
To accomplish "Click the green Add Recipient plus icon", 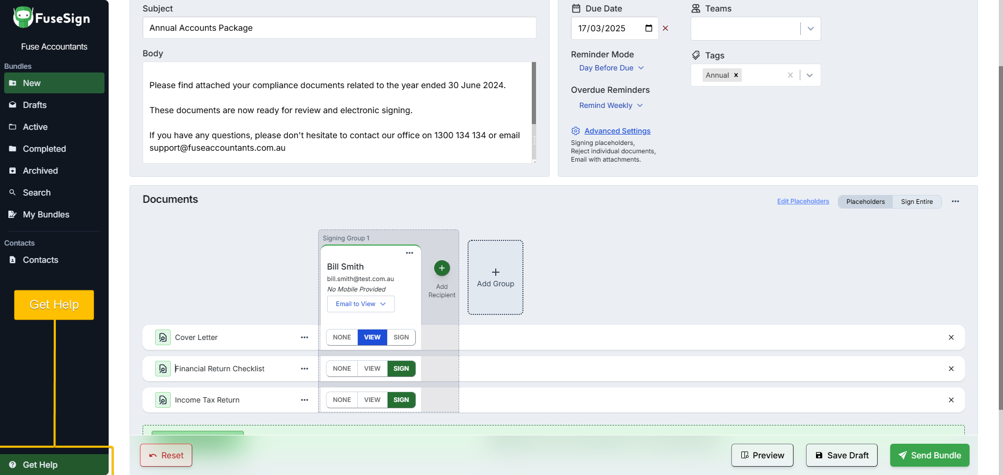I will pyautogui.click(x=441, y=268).
